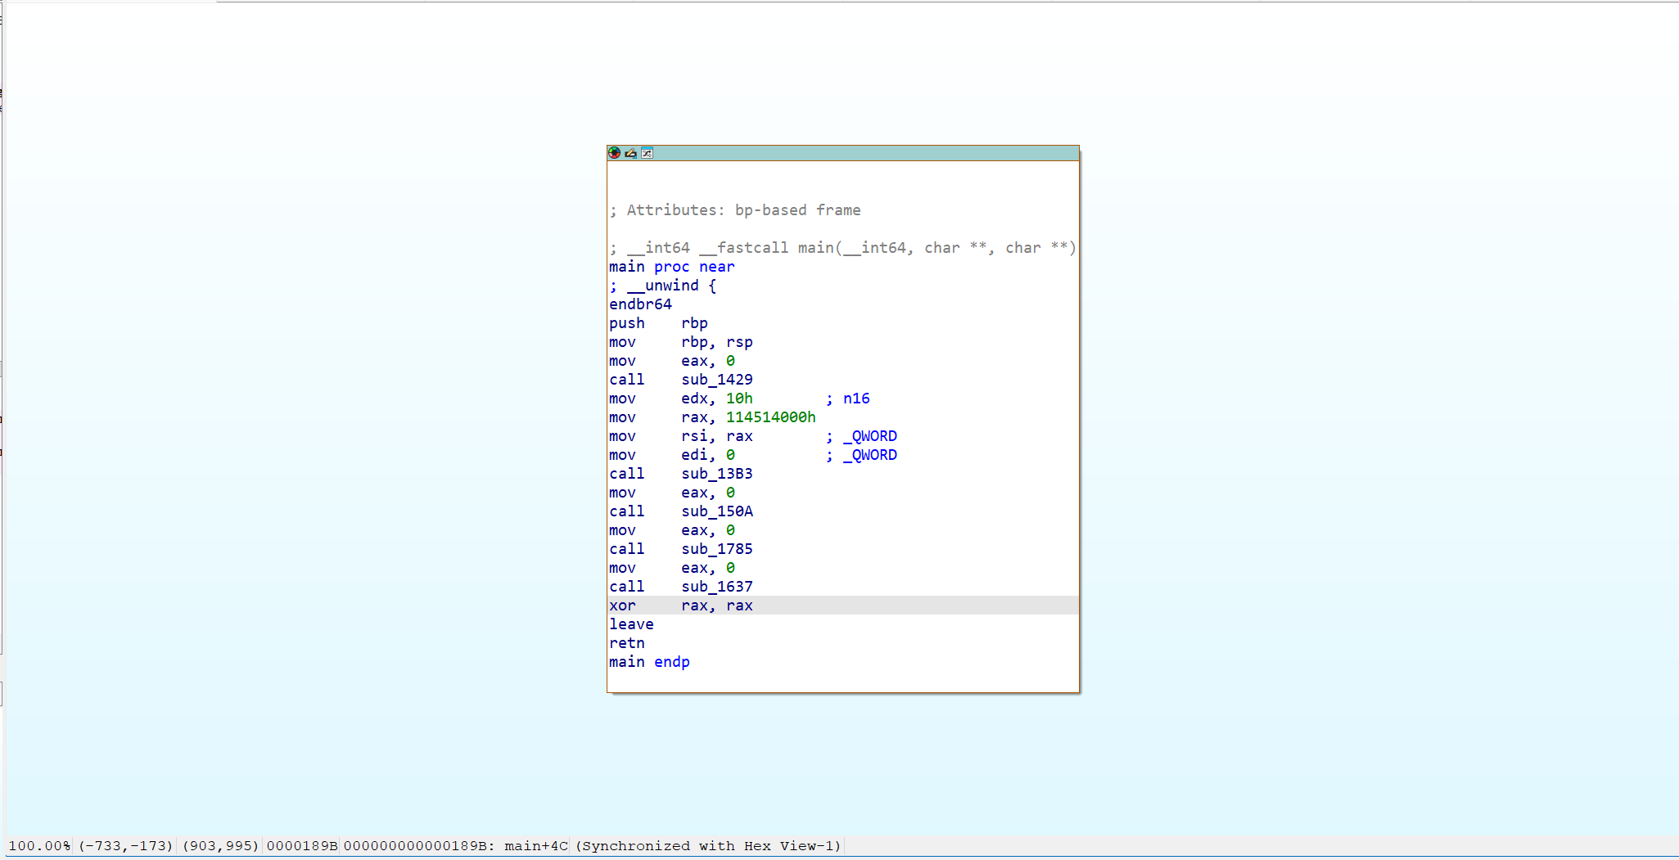Open the graph overview icon in node header
The width and height of the screenshot is (1679, 860).
(647, 153)
